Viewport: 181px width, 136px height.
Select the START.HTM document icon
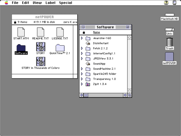point(21,32)
